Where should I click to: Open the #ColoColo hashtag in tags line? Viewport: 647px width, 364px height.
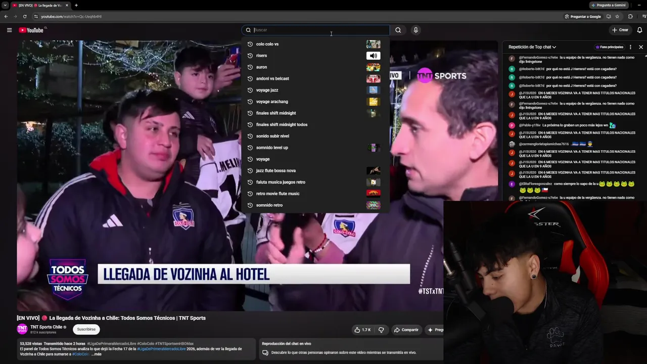146,344
